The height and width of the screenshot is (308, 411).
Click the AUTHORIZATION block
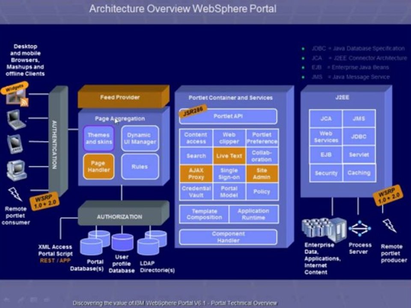pyautogui.click(x=123, y=213)
